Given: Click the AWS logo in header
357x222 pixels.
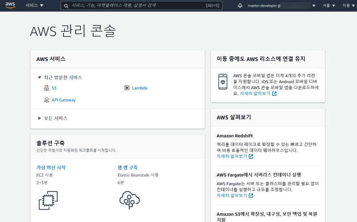Looking at the screenshot, I should (x=10, y=5).
